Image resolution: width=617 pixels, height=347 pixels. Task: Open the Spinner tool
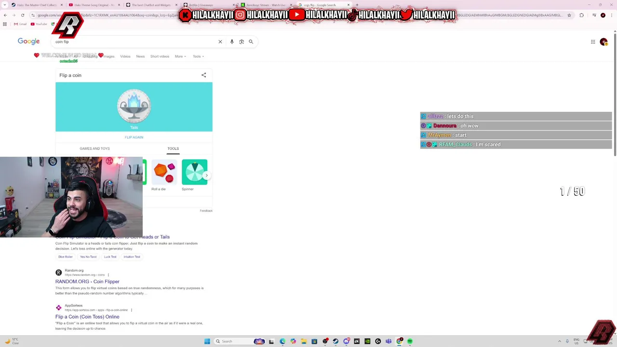pyautogui.click(x=194, y=175)
